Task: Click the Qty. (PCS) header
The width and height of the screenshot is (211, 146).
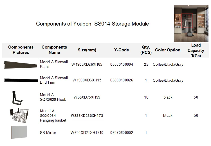Action: point(146,50)
